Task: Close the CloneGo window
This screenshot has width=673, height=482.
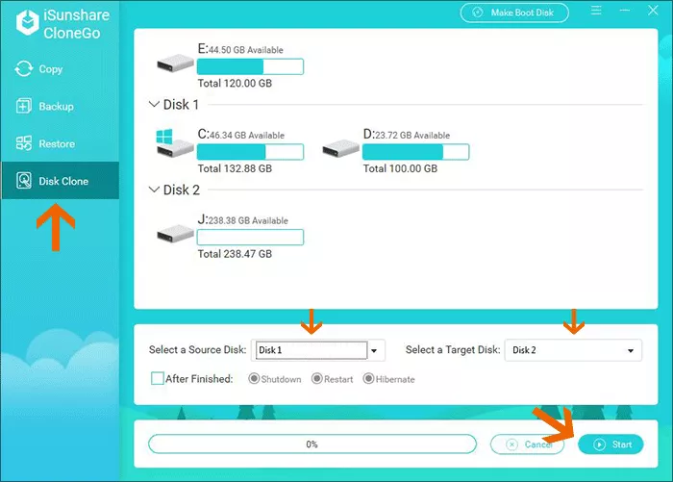Action: click(653, 11)
